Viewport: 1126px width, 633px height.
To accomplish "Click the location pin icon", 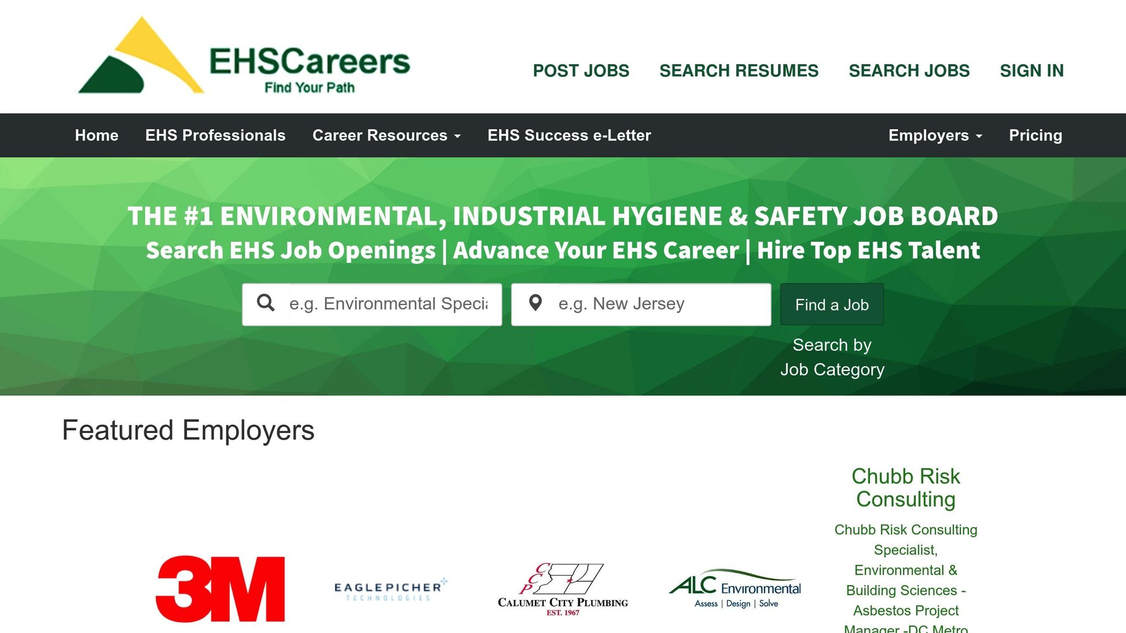I will [x=535, y=304].
